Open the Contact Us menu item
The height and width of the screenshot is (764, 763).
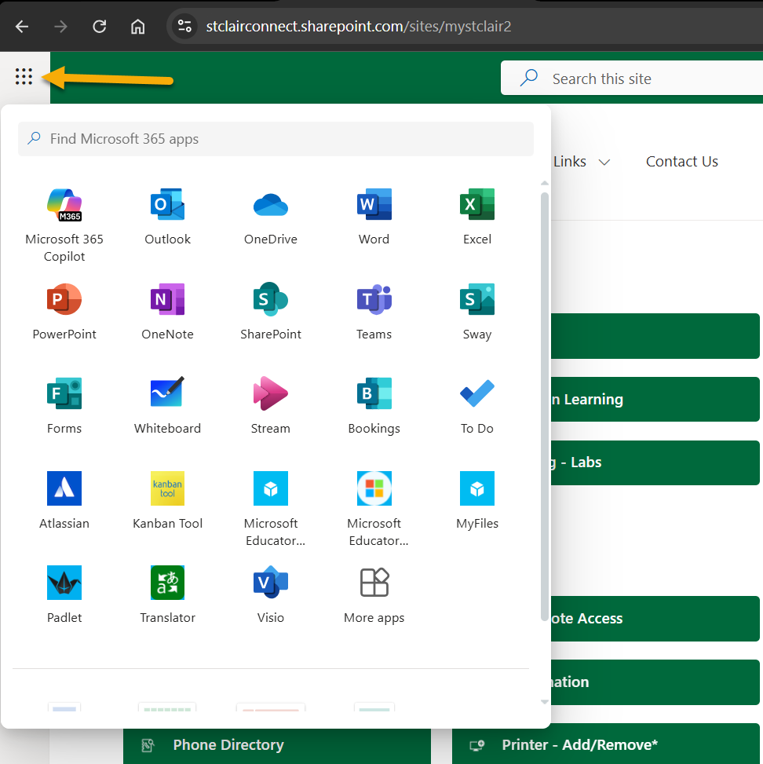pyautogui.click(x=681, y=162)
